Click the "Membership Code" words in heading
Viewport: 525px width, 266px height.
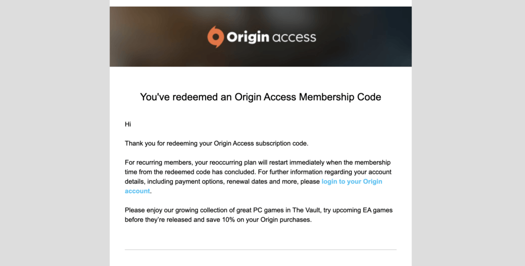(340, 97)
